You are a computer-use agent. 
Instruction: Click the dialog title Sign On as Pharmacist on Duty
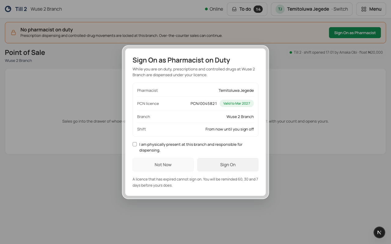[181, 60]
